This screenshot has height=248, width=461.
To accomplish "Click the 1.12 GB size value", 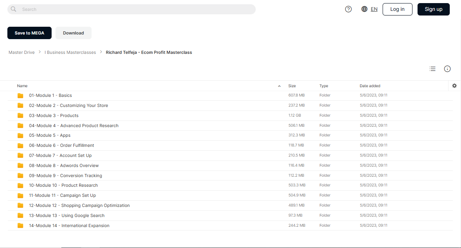I will (x=295, y=115).
